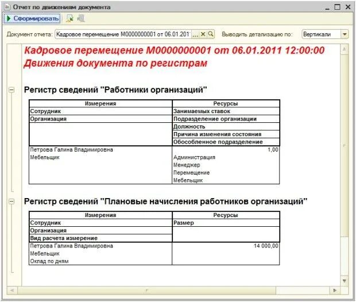Clear the Документ отчета field with X
The height and width of the screenshot is (302, 356).
click(203, 34)
